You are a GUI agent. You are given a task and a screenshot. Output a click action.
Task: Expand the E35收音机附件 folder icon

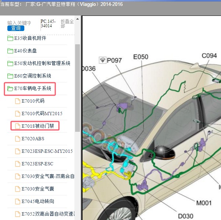[x=10, y=38]
